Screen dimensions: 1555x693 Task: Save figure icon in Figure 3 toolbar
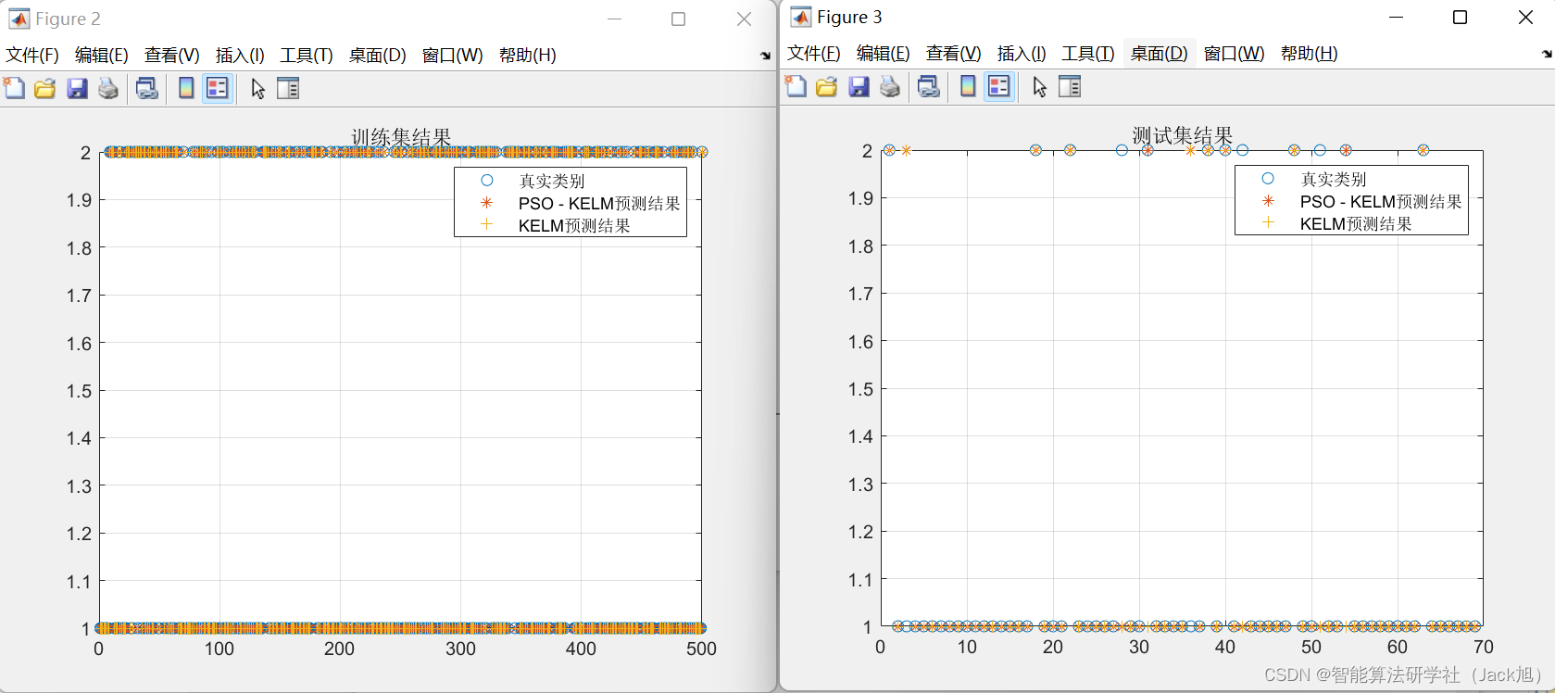click(x=859, y=86)
